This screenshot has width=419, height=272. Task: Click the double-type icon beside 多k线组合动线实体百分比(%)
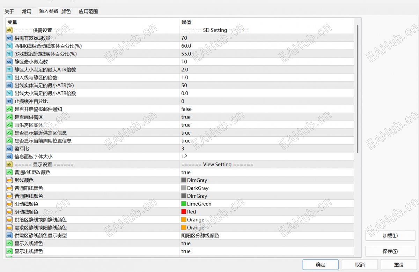9,54
